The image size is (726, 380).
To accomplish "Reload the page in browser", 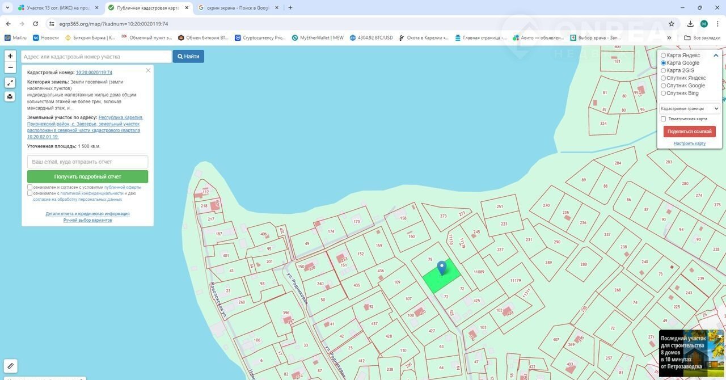I will coord(36,24).
